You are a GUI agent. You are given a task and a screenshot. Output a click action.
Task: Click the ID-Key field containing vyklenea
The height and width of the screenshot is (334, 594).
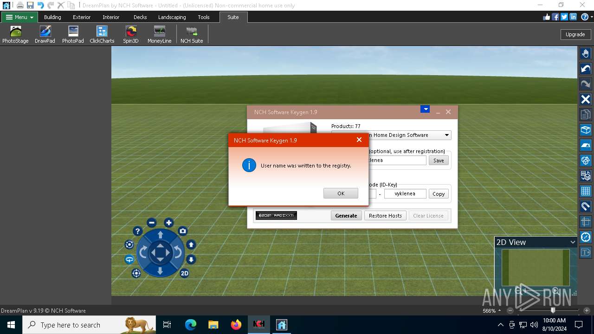click(x=405, y=194)
